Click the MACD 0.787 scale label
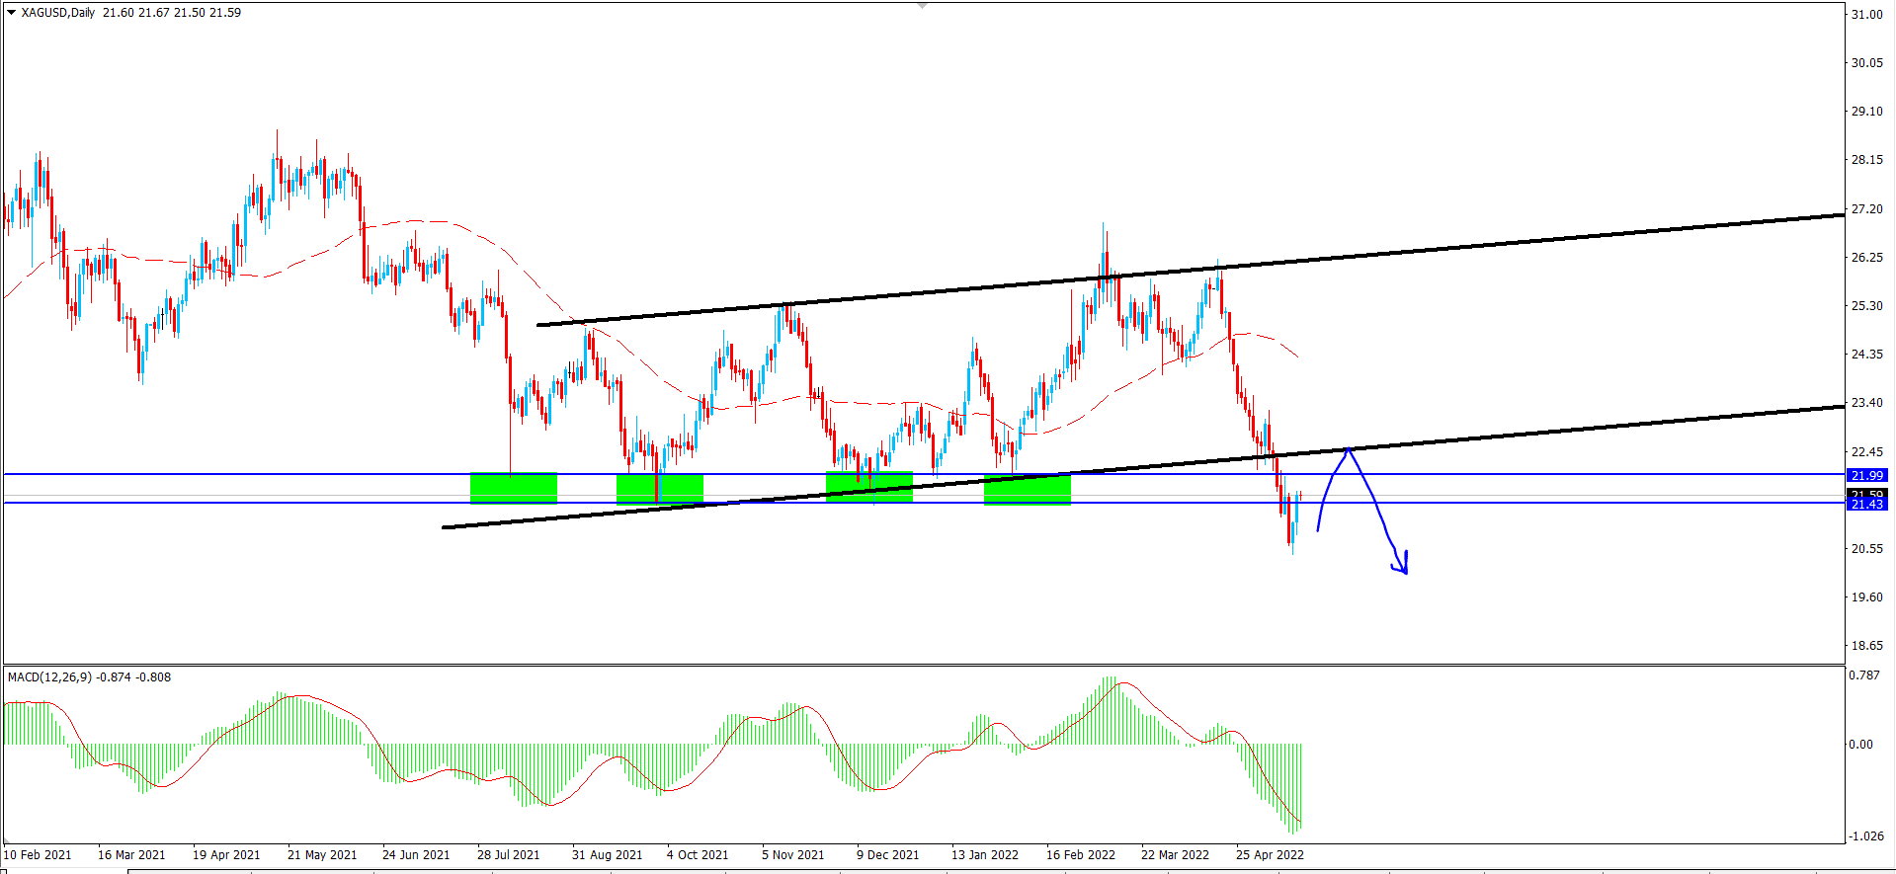 [1863, 675]
